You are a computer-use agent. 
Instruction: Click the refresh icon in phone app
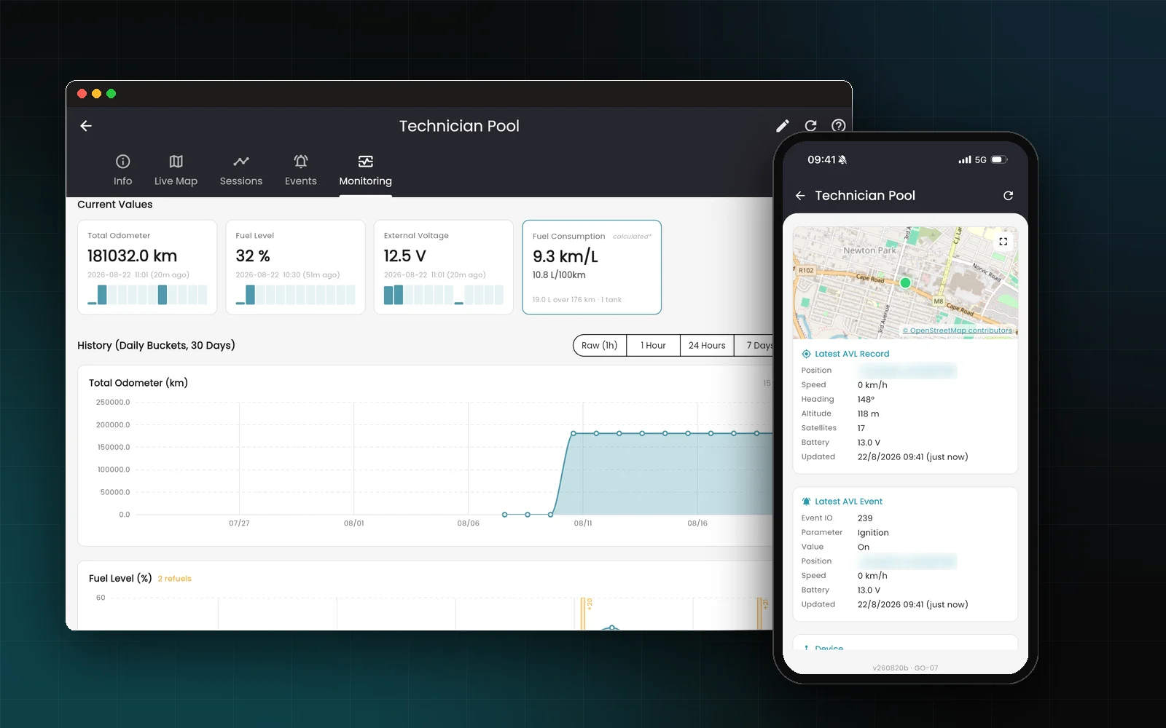point(1008,196)
